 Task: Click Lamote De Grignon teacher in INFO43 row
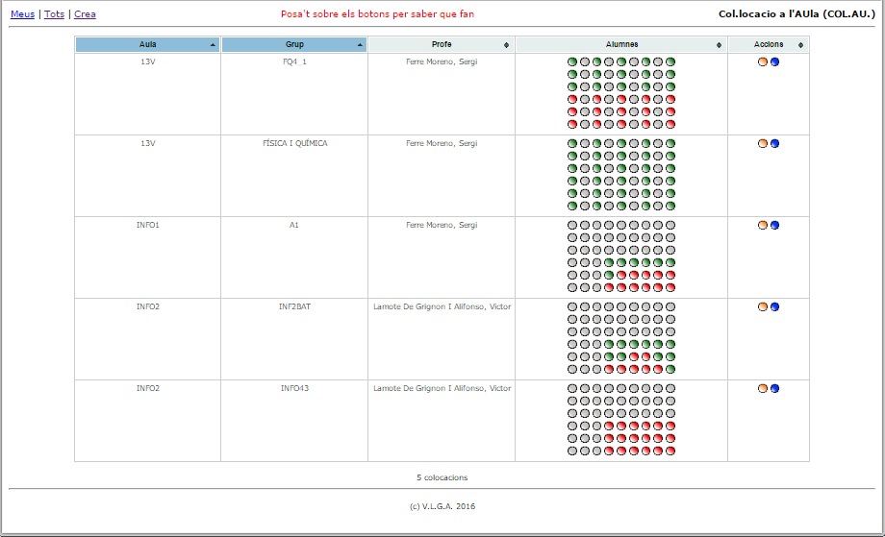pyautogui.click(x=442, y=389)
